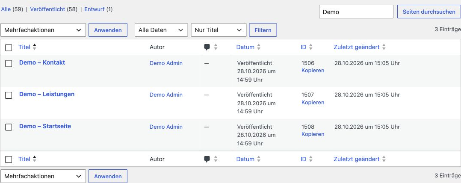Click the sort arrows beside footer Datum
Image resolution: width=461 pixels, height=183 pixels.
[x=259, y=159]
